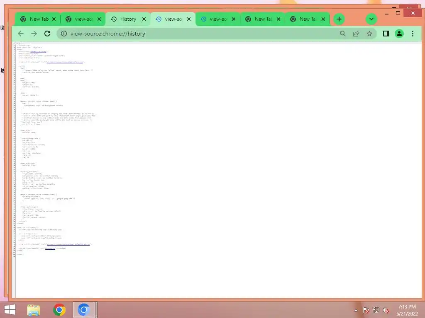Open the network status tray icon
This screenshot has height=318, width=425.
coord(376,310)
